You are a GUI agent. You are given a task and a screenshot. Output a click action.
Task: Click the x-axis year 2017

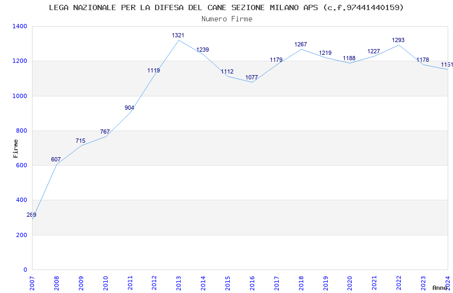[x=277, y=283]
